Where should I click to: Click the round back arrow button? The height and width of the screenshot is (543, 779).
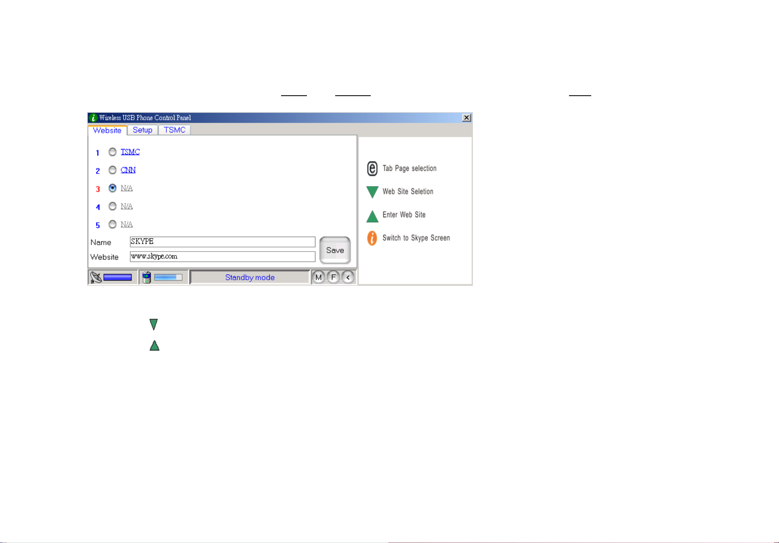pyautogui.click(x=348, y=277)
